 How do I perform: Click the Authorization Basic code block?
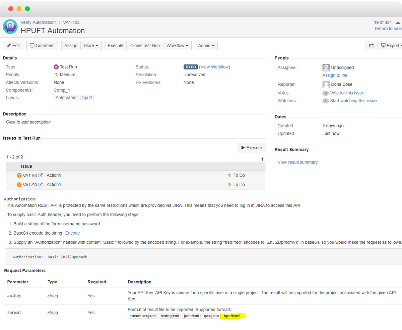click(x=204, y=256)
